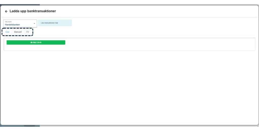Select the file upload mode tab 'Fil'

click(28, 32)
